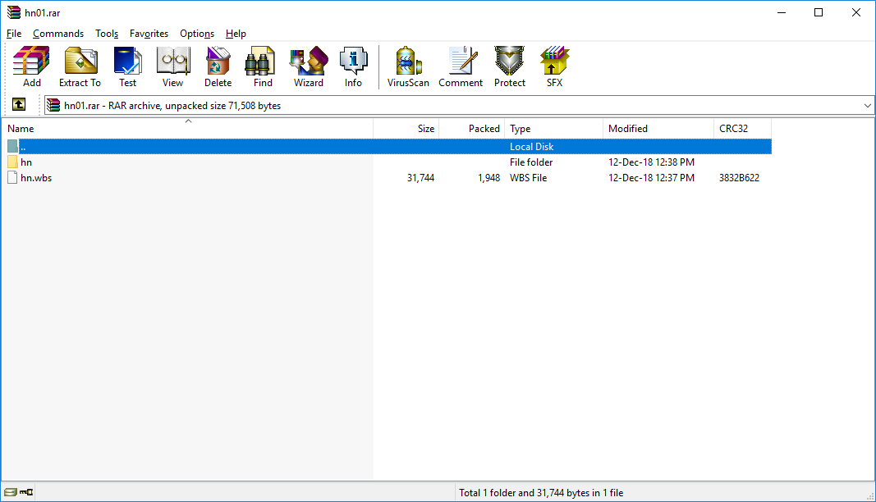Click the Delete toolbar icon

218,66
